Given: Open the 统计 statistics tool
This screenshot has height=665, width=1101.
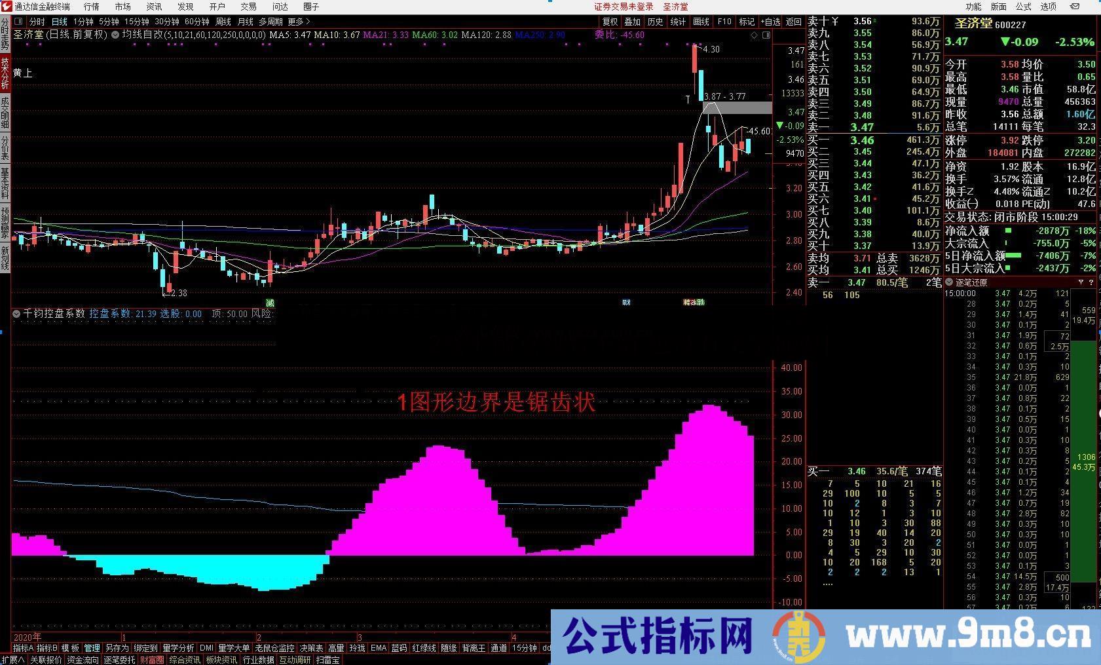Looking at the screenshot, I should [678, 22].
